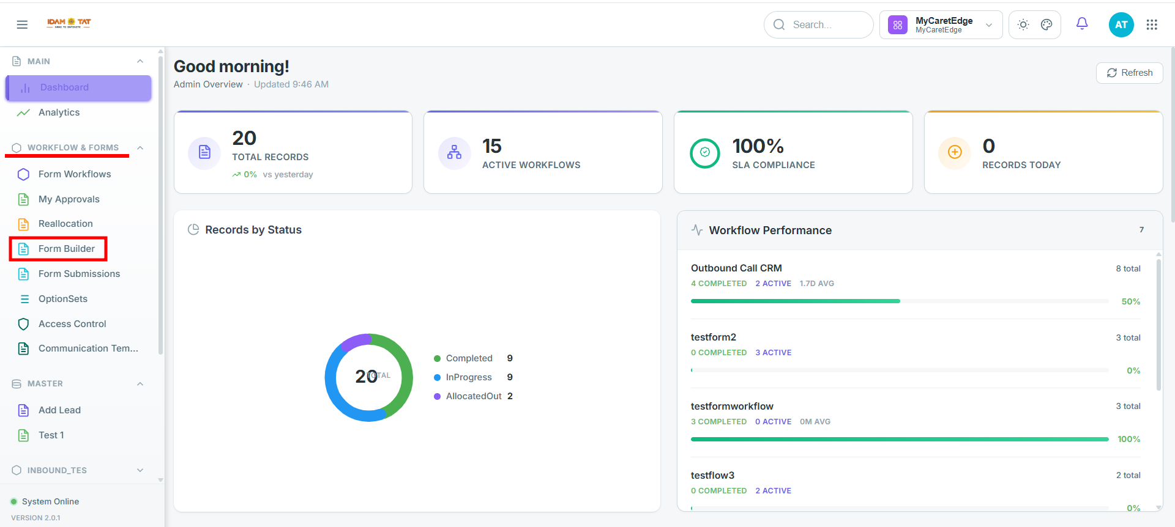Click the My Approvals document icon
This screenshot has height=527, width=1175.
[x=23, y=199]
